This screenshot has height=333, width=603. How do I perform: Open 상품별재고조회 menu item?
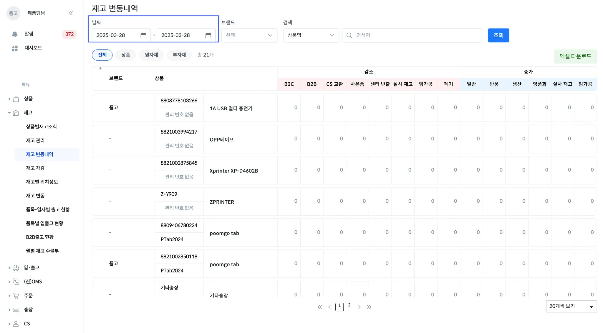41,126
